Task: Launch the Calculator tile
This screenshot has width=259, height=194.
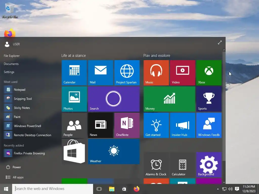Action: pyautogui.click(x=183, y=165)
